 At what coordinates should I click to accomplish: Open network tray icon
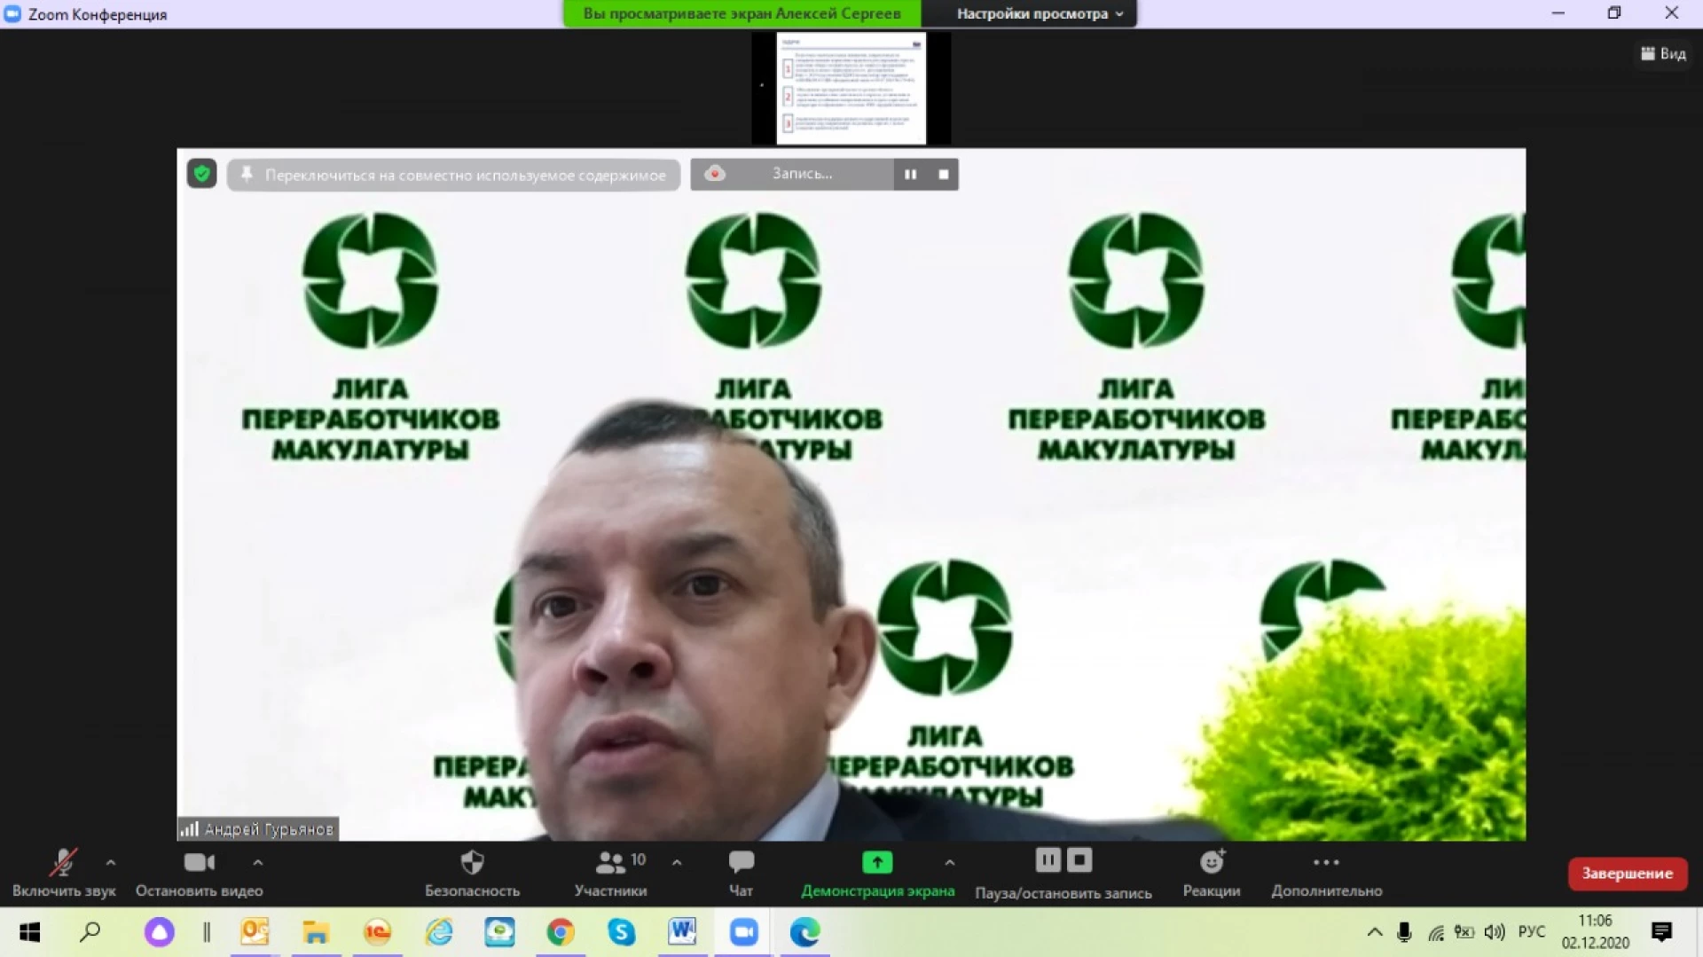[1435, 932]
